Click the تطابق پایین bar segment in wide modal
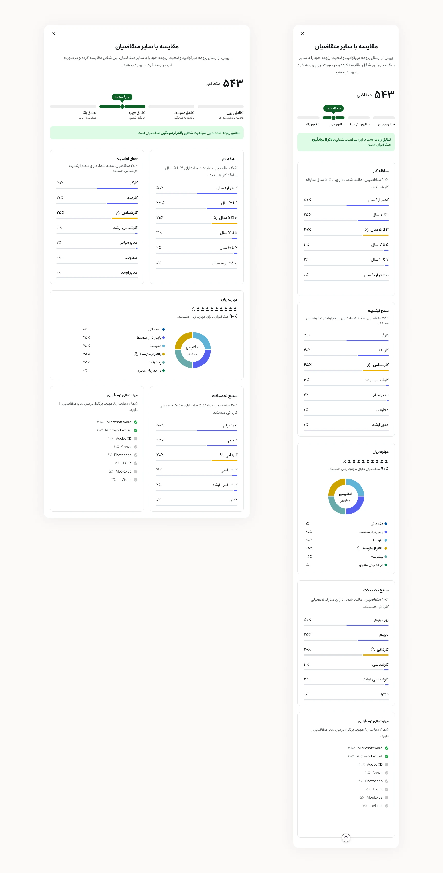This screenshot has width=443, height=873. [x=220, y=106]
